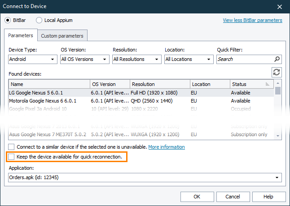The image size is (290, 206).
Task: Open the Application dropdown showing Orders.apk
Action: click(145, 178)
